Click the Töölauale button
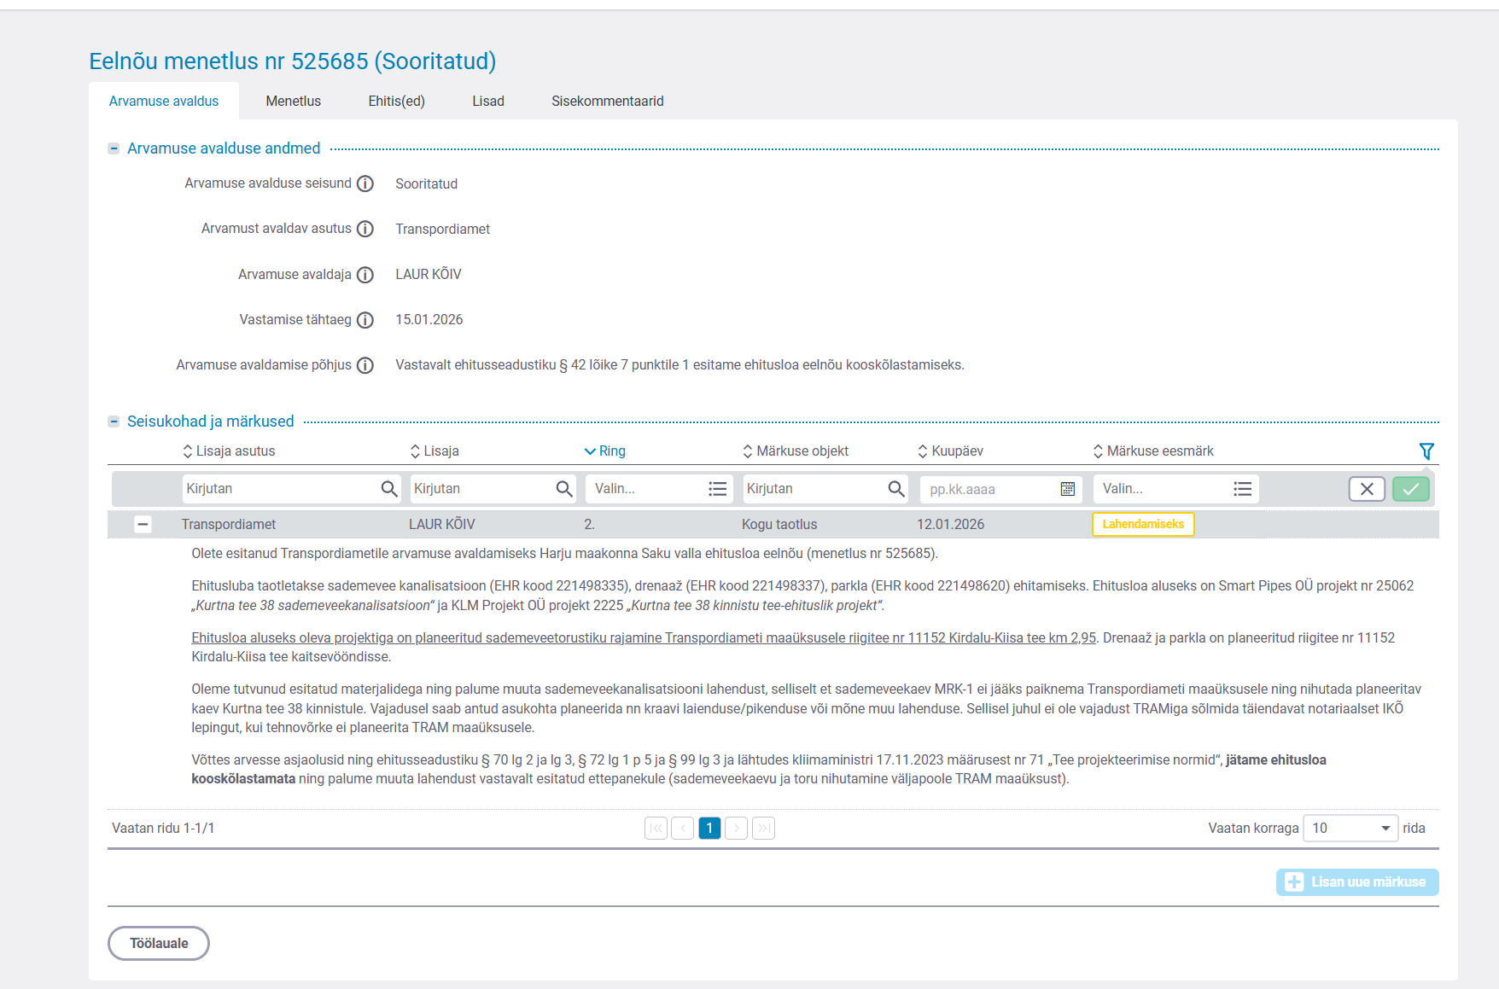This screenshot has height=989, width=1499. tap(159, 943)
